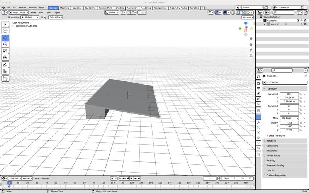This screenshot has width=309, height=193.
Task: Select the Transform tool
Action: 5,57
